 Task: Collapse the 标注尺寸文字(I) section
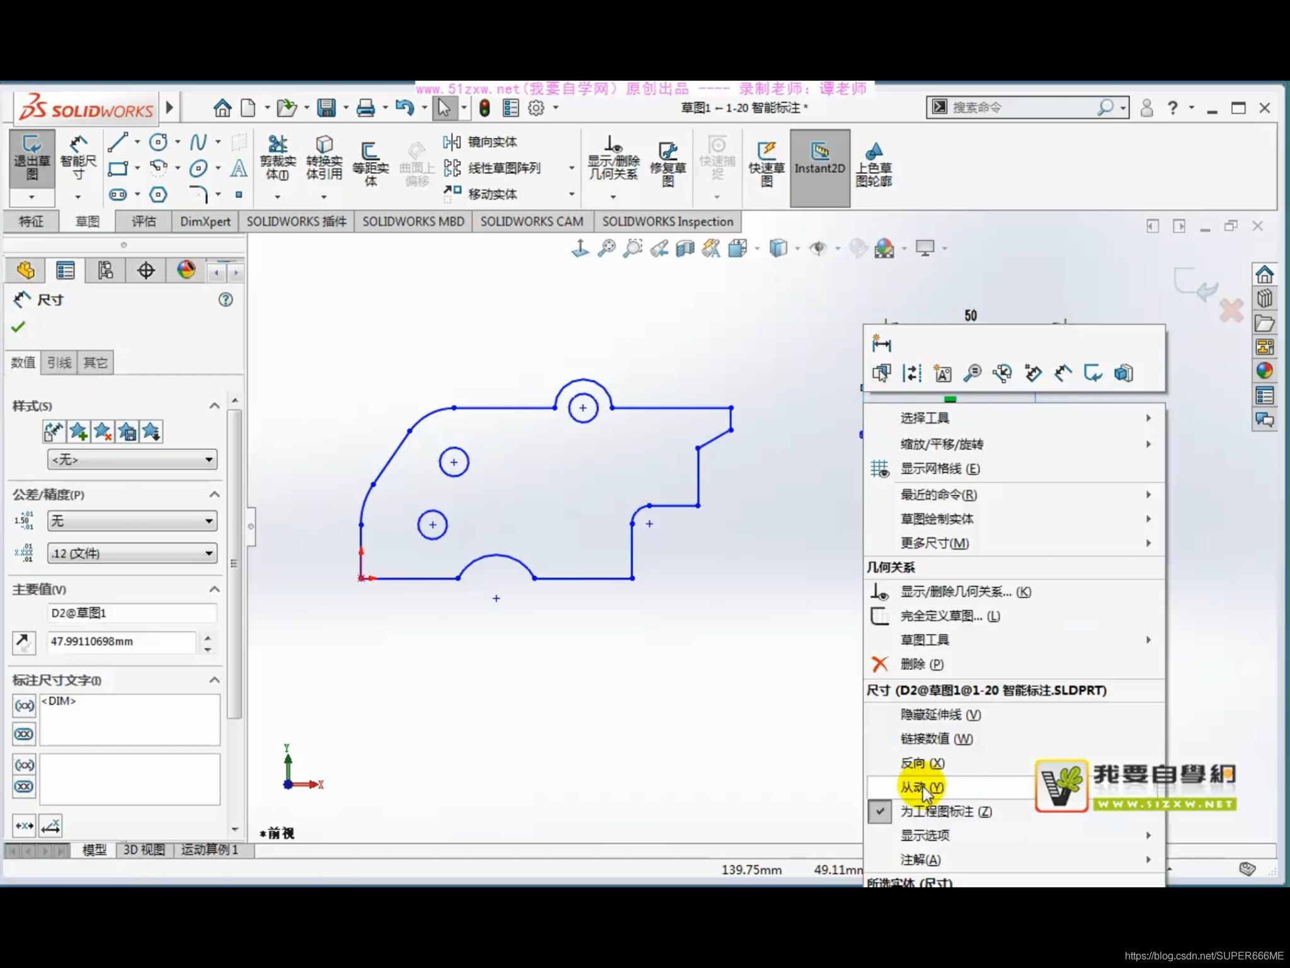(214, 679)
